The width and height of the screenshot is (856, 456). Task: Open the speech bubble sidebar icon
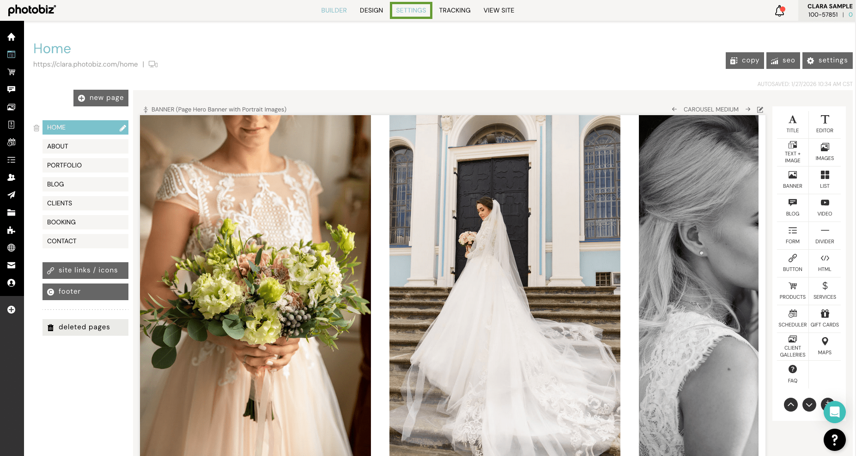click(x=12, y=89)
